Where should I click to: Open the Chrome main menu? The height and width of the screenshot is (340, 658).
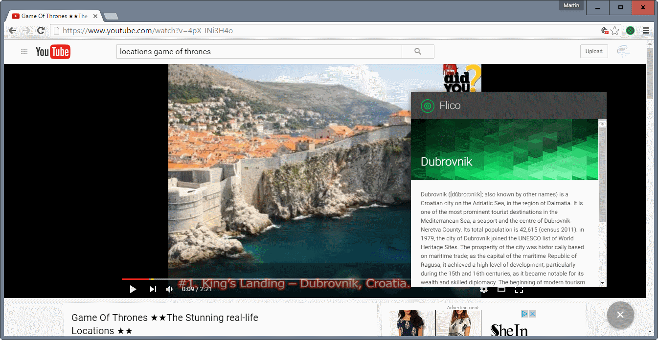(x=646, y=30)
